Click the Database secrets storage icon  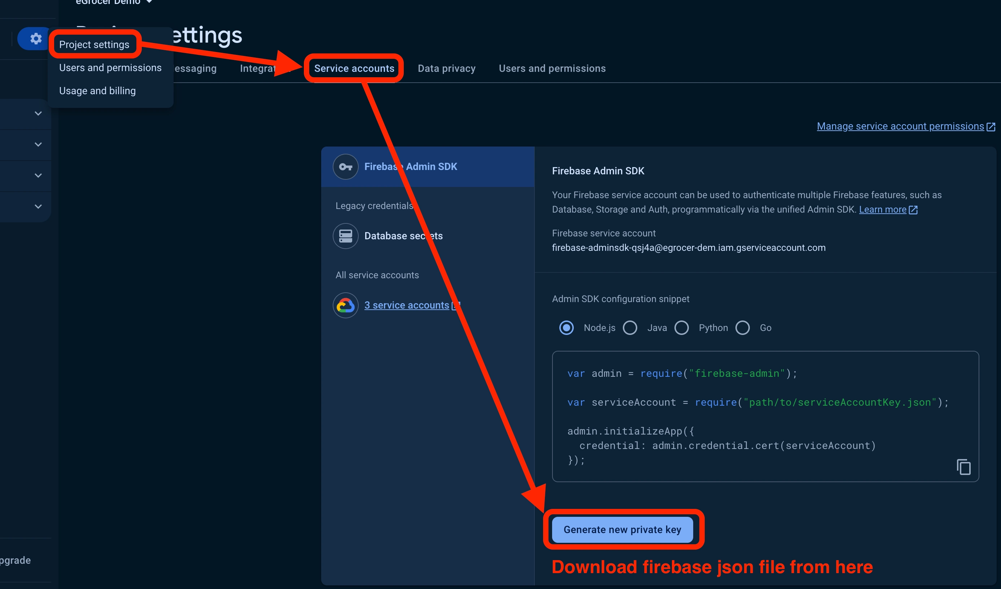pos(346,236)
